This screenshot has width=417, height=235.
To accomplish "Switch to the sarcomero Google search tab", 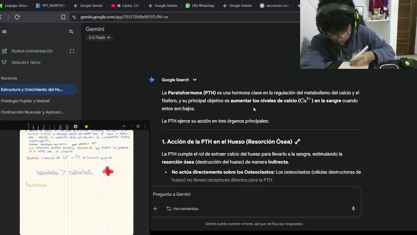I will click(275, 6).
